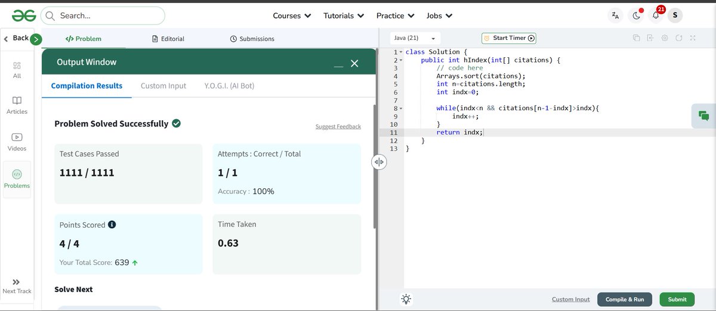Open the Java (21) language dropdown
The image size is (716, 311).
(415, 38)
